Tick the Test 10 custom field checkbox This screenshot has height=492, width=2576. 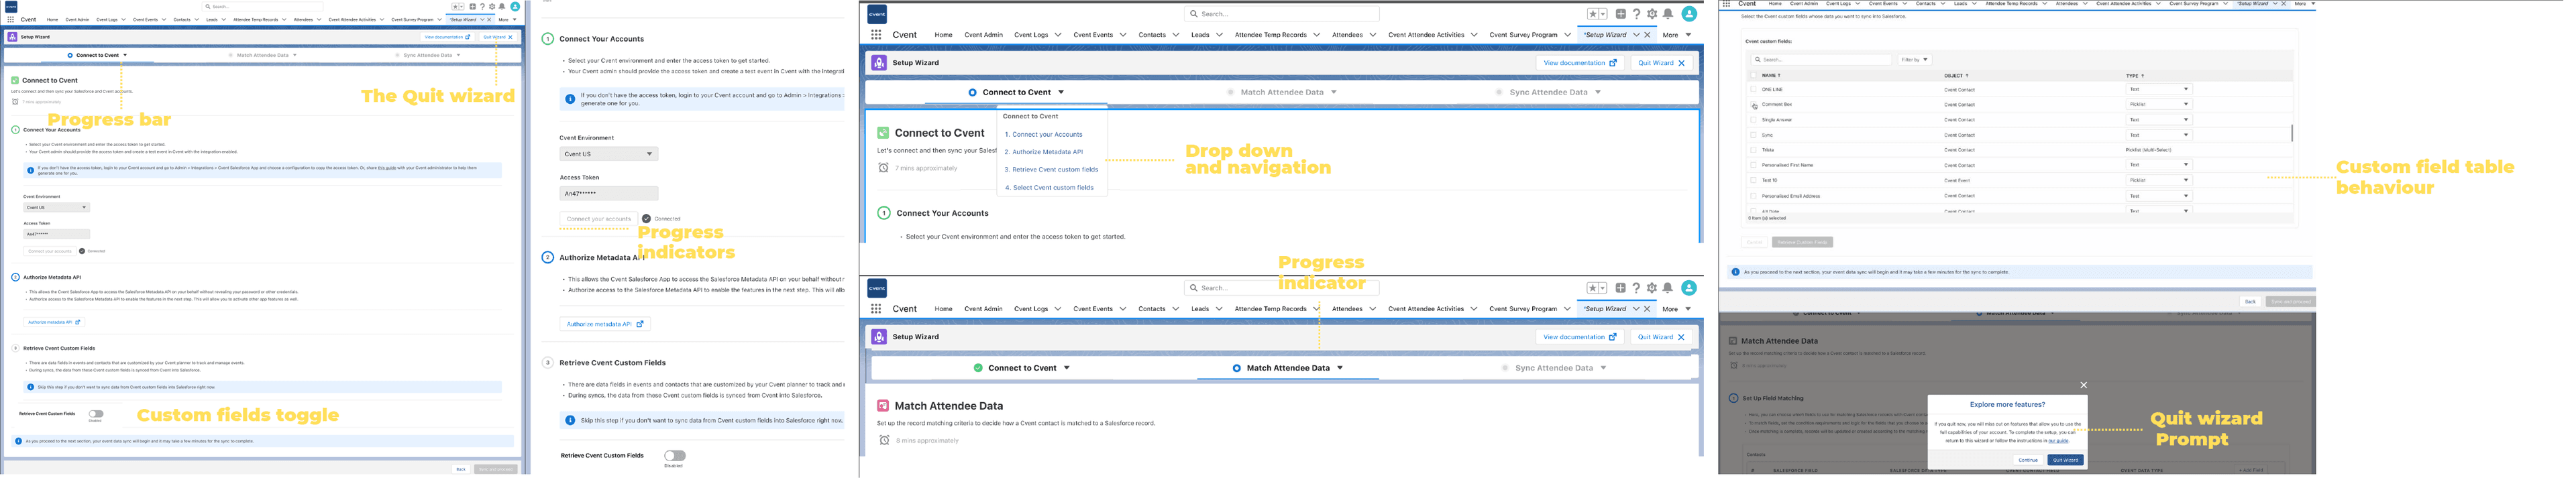(1753, 180)
